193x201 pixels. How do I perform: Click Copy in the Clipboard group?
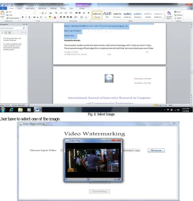(9, 15)
